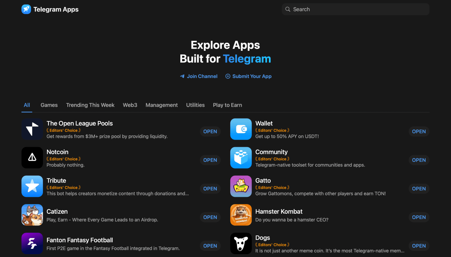Click the Dogs app icon
This screenshot has width=451, height=257.
(241, 243)
